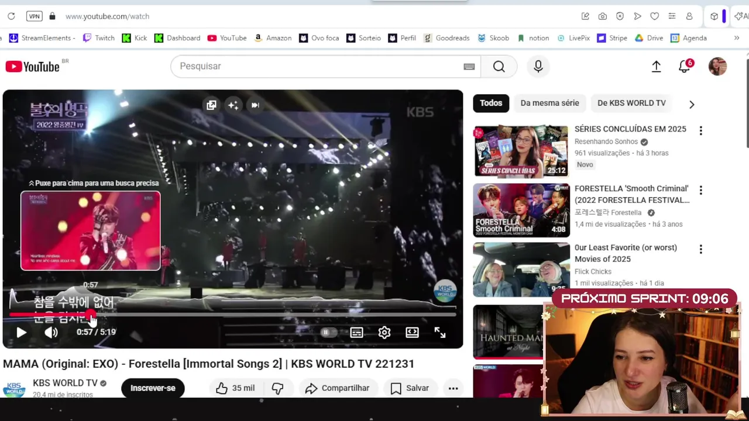The height and width of the screenshot is (421, 749).
Task: Subscribe with the Inscrever-se button
Action: pos(153,388)
